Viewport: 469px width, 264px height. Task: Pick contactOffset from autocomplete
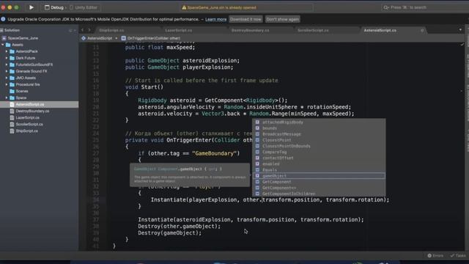(319, 158)
